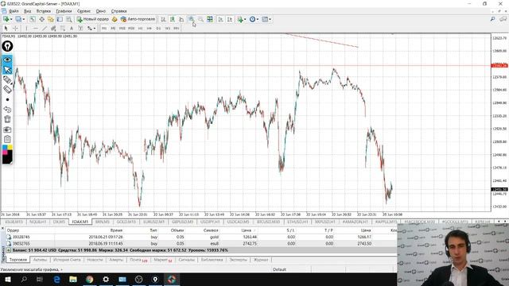Expand the indicators dropdown arrow
This screenshot has width=509, height=286.
tap(245, 19)
